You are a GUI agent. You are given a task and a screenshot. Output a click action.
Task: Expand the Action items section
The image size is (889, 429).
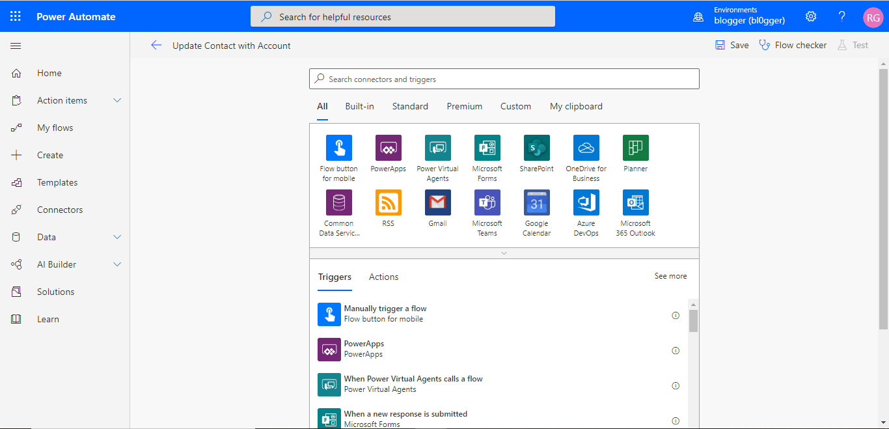117,100
